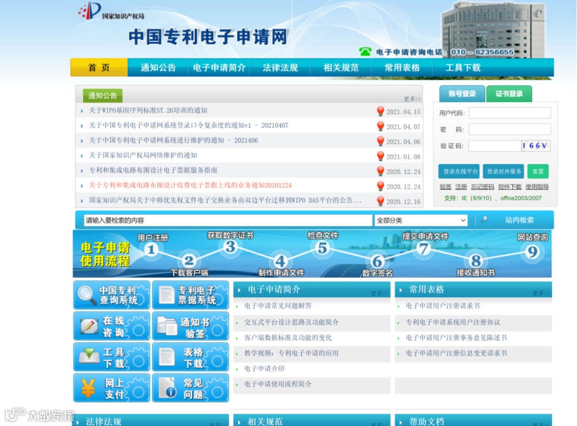
Task: Click step 7 提交申请文件 circle
Action: [424, 249]
